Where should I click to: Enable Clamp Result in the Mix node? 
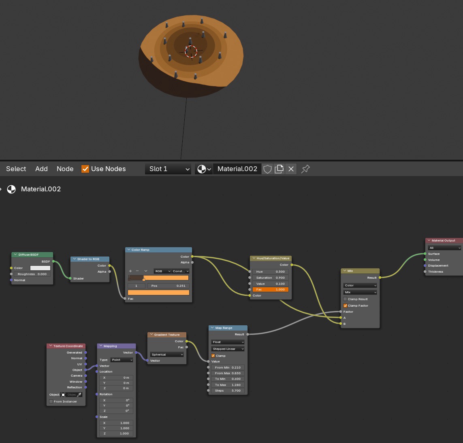point(345,299)
